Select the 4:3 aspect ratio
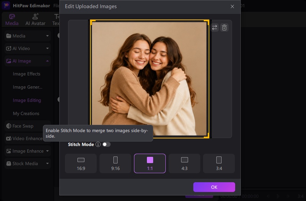 [x=184, y=164]
